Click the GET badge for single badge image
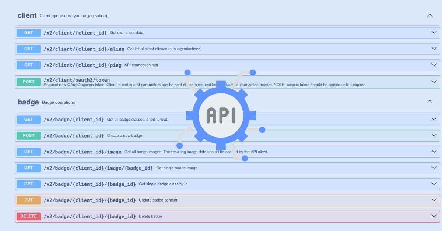The image size is (442, 231). tap(28, 168)
